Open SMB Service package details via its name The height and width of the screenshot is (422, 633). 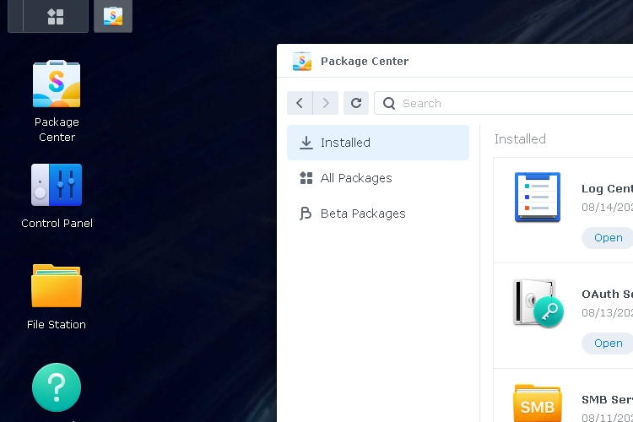pyautogui.click(x=606, y=399)
